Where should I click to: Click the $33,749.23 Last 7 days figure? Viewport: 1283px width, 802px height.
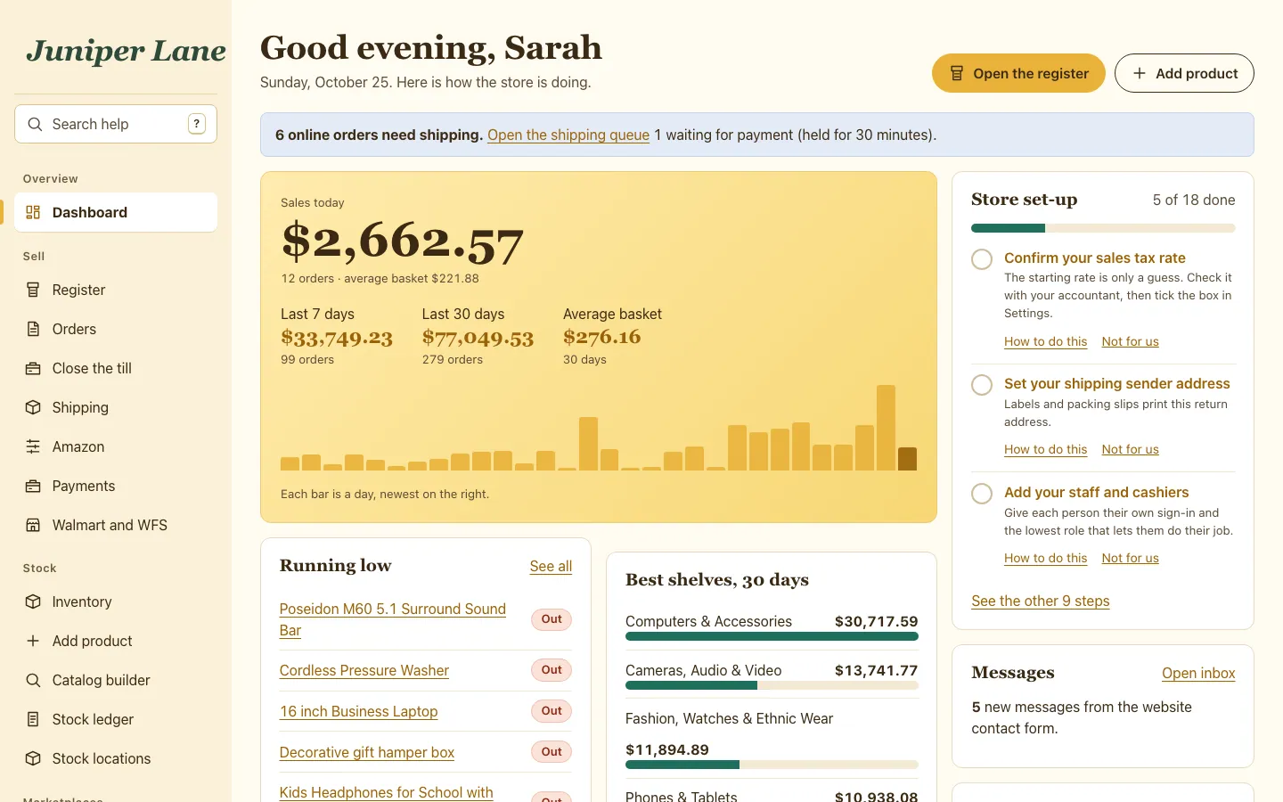coord(337,338)
